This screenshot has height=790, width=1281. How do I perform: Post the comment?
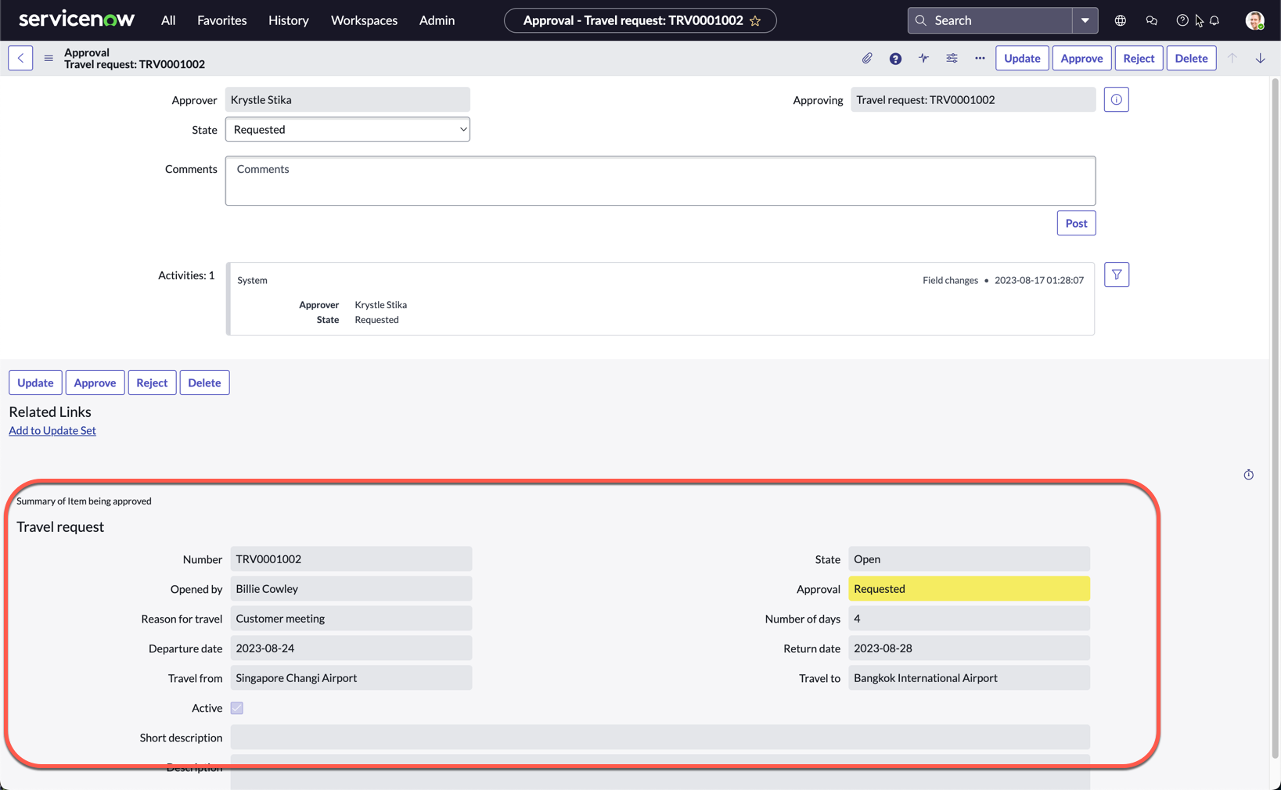tap(1076, 223)
